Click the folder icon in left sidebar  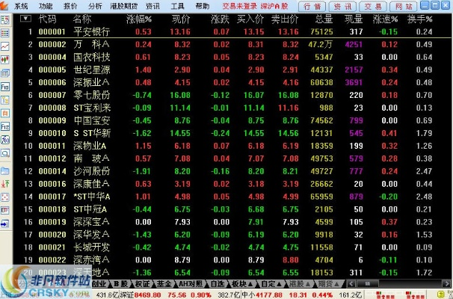pyautogui.click(x=5, y=173)
